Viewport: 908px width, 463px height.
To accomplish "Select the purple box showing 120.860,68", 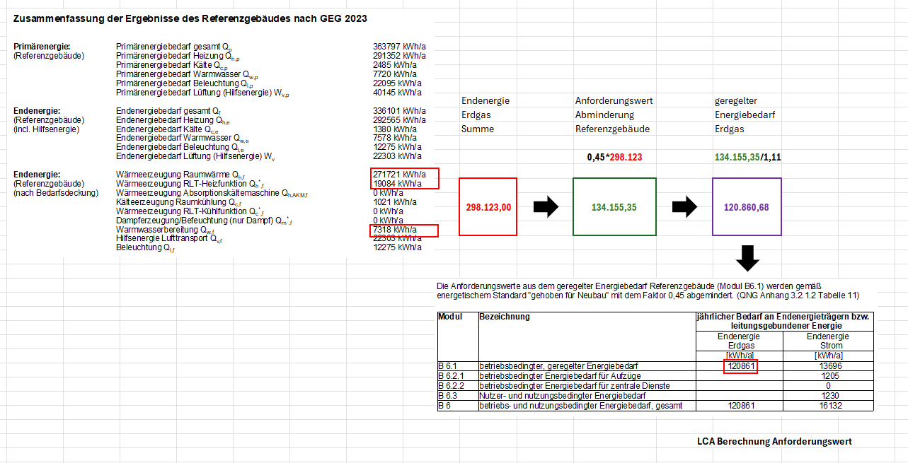I will (x=747, y=207).
